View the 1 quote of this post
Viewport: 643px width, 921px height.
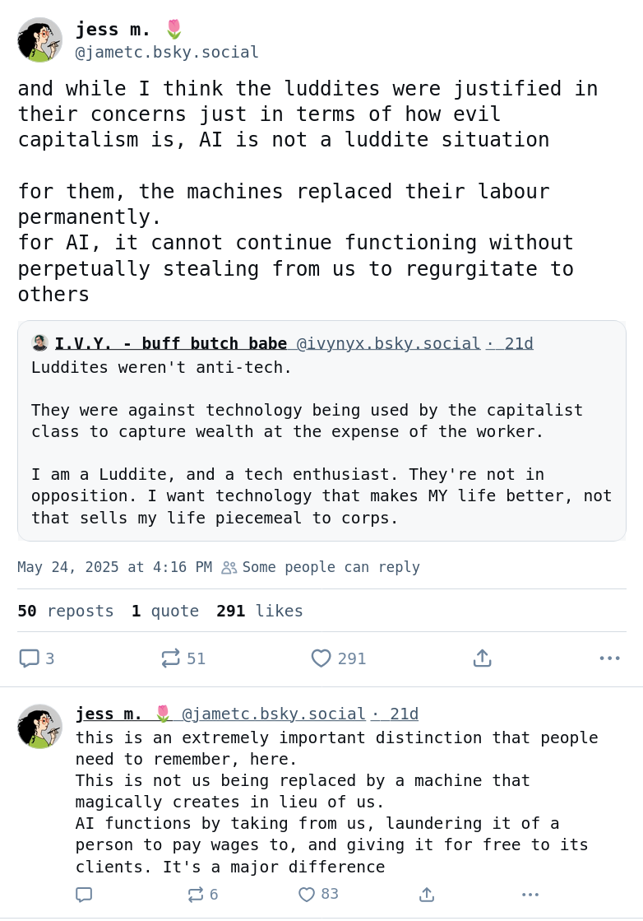tap(165, 611)
